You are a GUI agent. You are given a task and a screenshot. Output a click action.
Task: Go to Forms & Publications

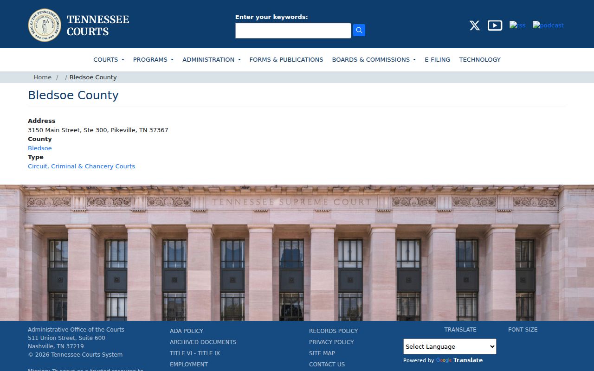click(286, 59)
